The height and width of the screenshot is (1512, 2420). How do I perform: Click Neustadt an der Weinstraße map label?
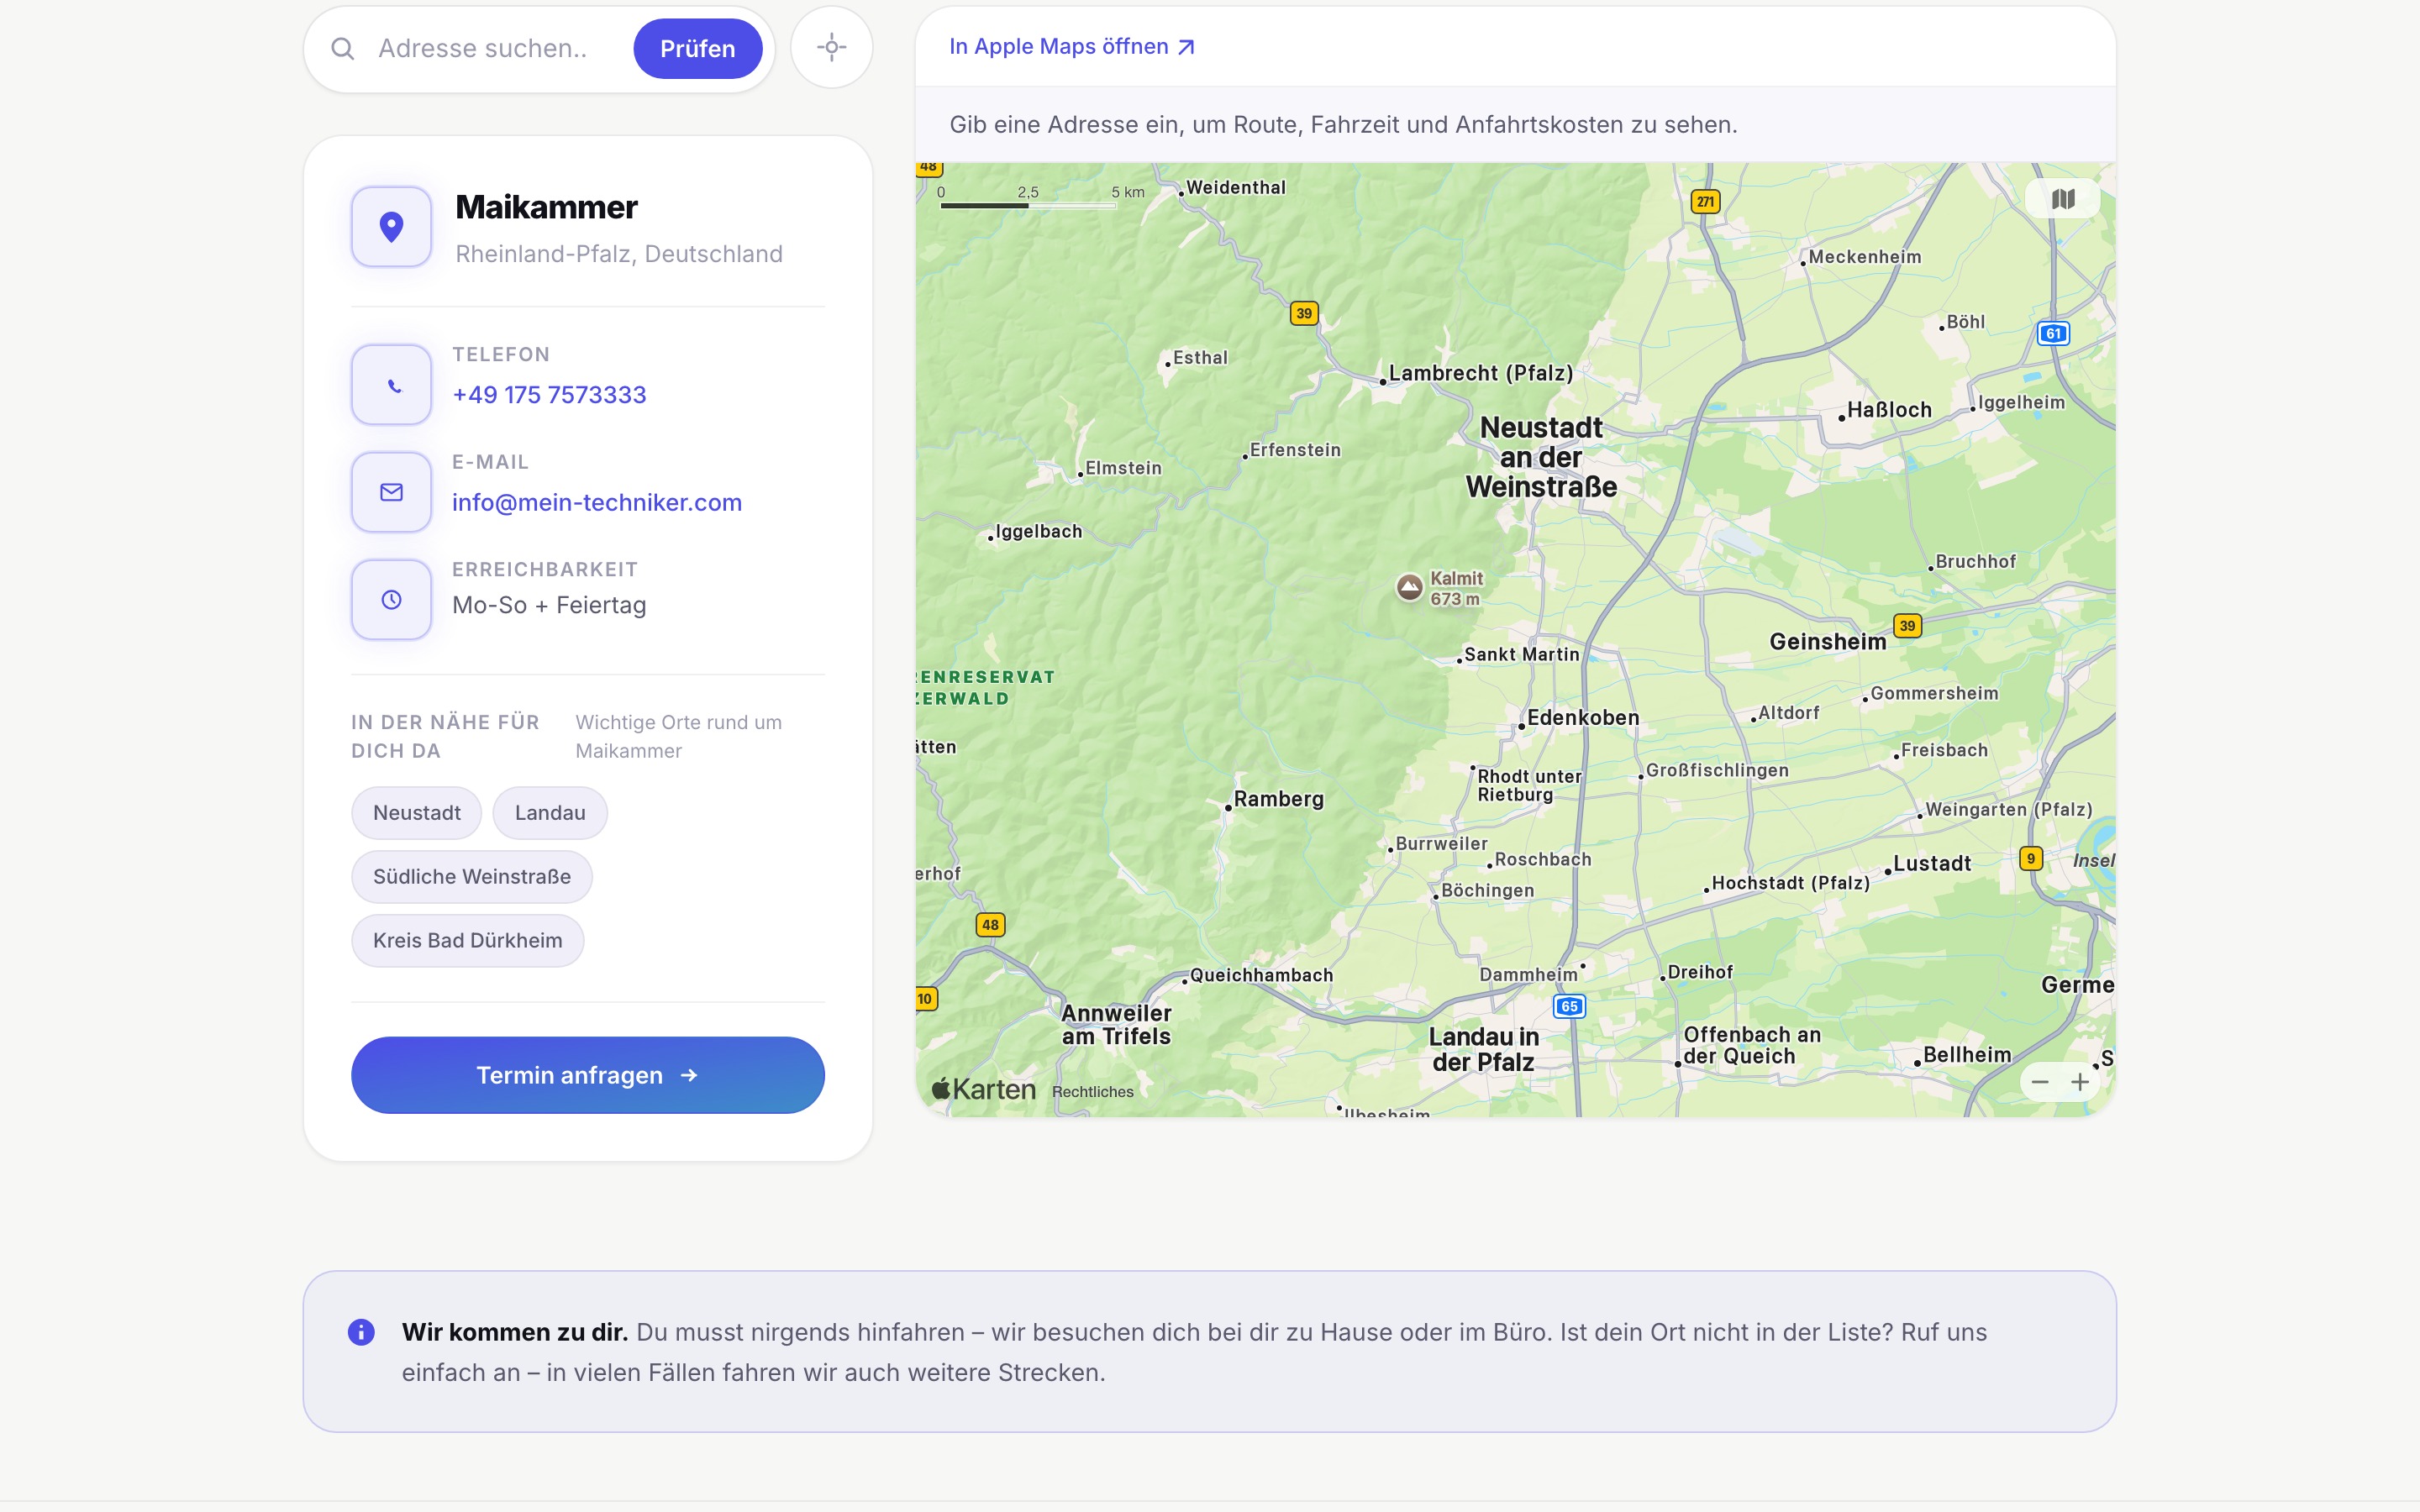(1541, 457)
